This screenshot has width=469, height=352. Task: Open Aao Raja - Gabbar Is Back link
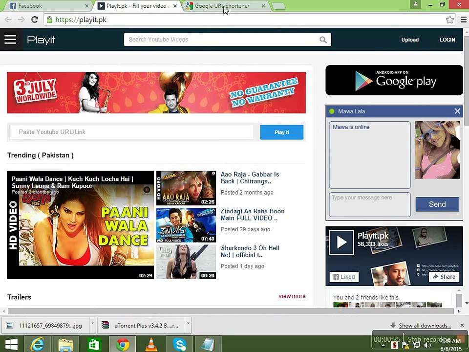[250, 178]
